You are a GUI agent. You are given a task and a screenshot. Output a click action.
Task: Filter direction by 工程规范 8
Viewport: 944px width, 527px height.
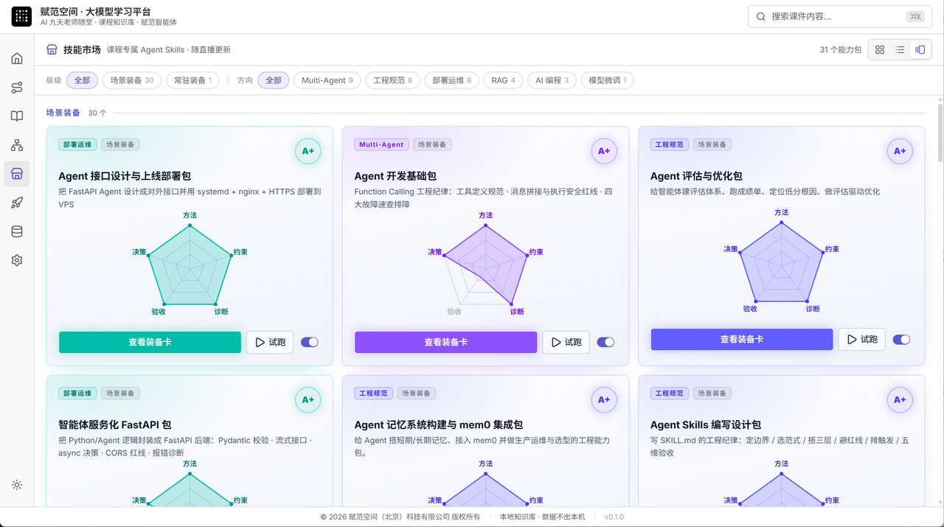(x=393, y=80)
